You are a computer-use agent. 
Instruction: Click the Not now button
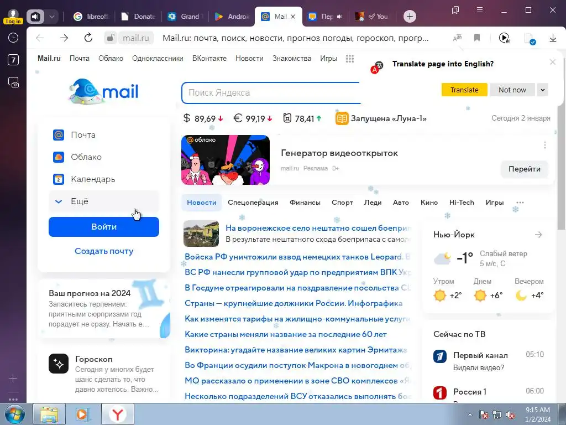coord(512,90)
